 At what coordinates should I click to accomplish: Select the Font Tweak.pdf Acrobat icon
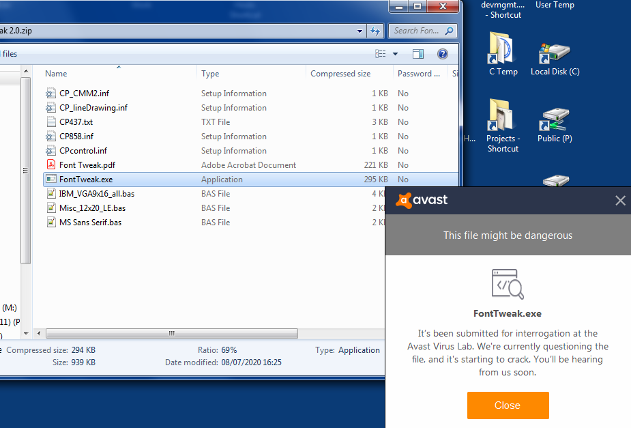tap(50, 165)
